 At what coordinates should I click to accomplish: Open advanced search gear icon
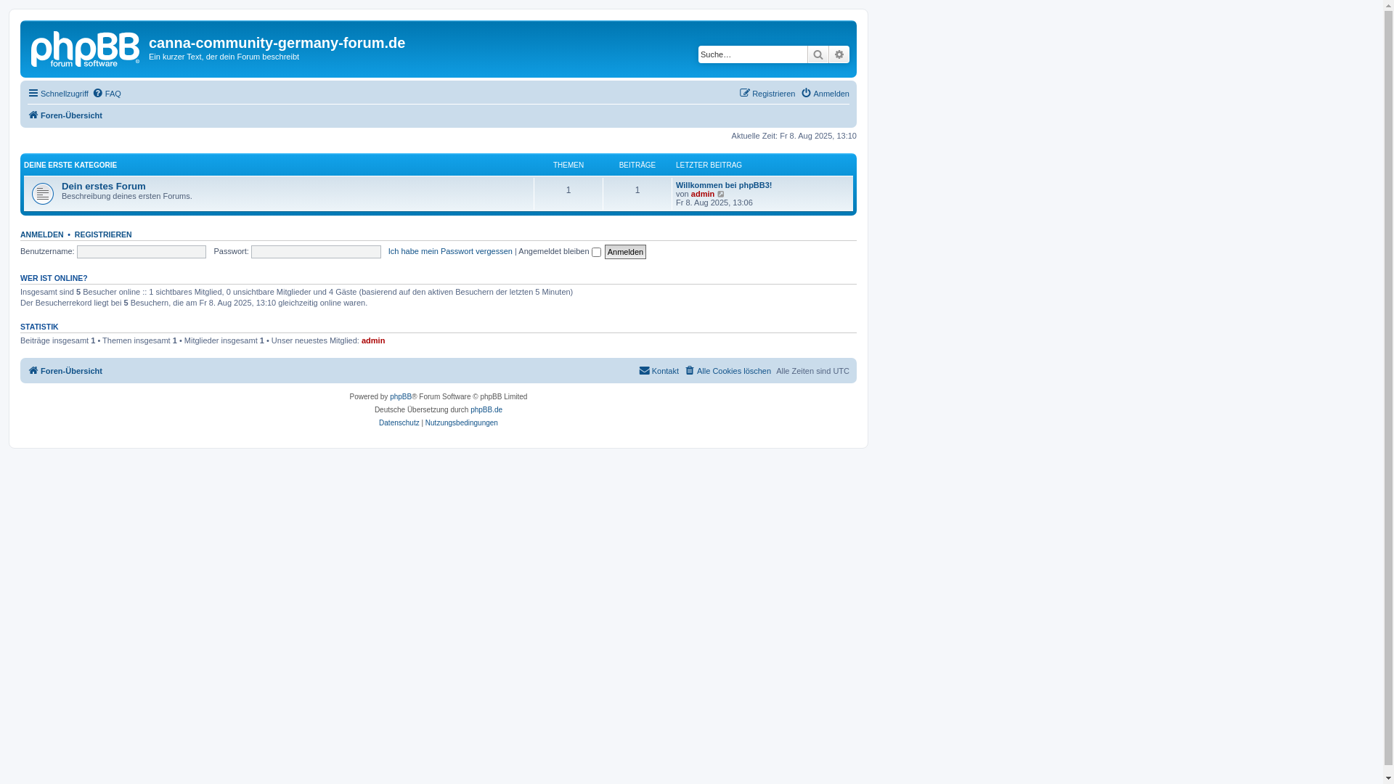[x=839, y=54]
